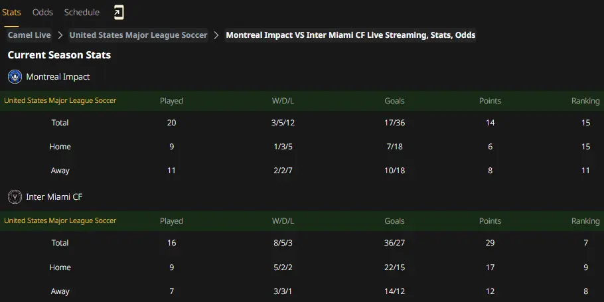Click the Inter Miami CF team logo
The height and width of the screenshot is (302, 604).
(x=15, y=197)
